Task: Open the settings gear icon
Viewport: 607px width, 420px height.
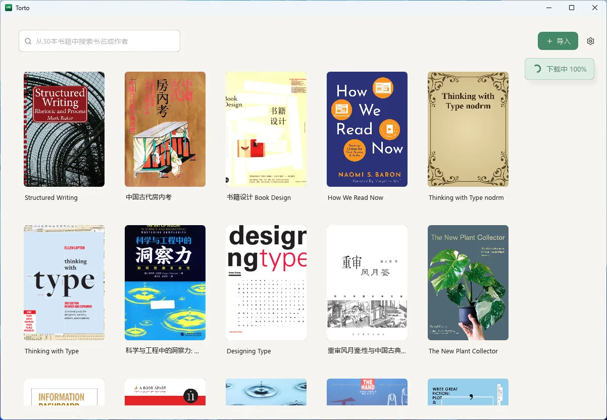Action: pyautogui.click(x=590, y=41)
